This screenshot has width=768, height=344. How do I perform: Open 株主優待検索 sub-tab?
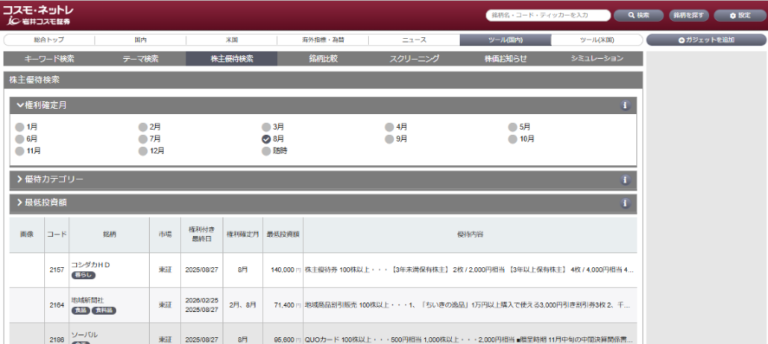(x=232, y=59)
